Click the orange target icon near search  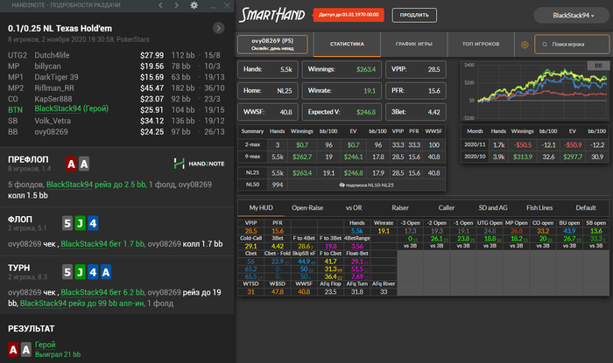pyautogui.click(x=525, y=45)
